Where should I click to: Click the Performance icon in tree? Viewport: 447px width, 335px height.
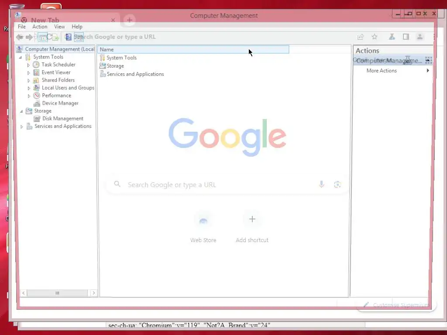point(36,96)
